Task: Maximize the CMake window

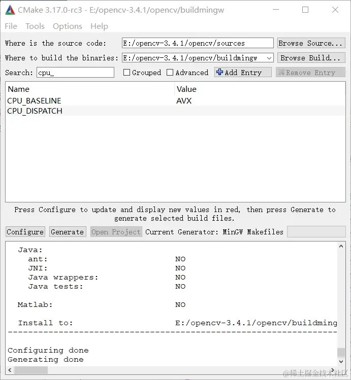Action: pyautogui.click(x=305, y=10)
